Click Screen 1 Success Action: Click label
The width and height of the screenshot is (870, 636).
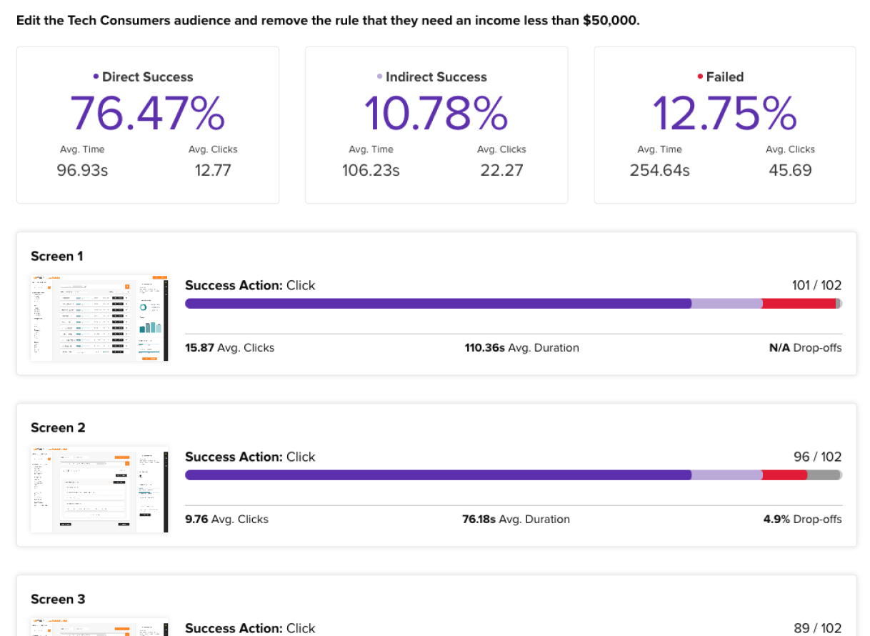click(x=250, y=285)
